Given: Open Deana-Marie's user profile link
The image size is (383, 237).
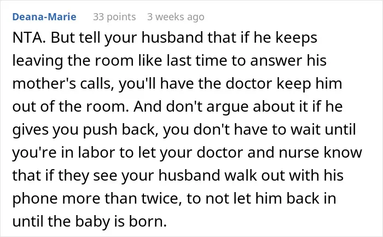Looking at the screenshot, I should click(x=44, y=17).
